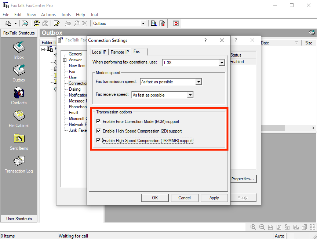This screenshot has height=239, width=317.
Task: Click the Date column sort arrow
Action: [x=296, y=43]
